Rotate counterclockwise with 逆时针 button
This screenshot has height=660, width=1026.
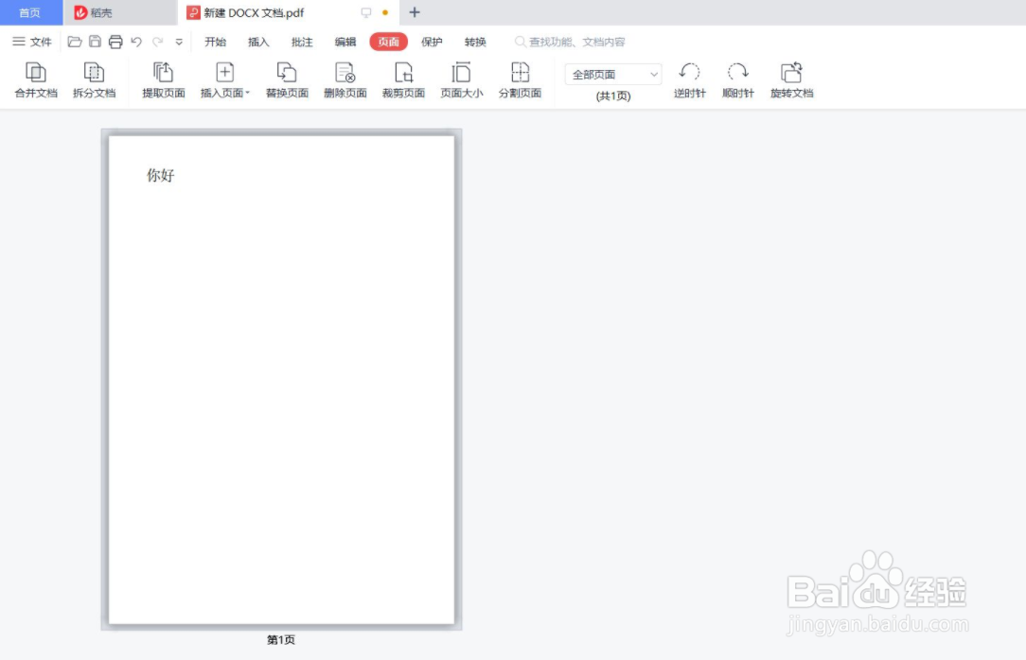click(690, 79)
